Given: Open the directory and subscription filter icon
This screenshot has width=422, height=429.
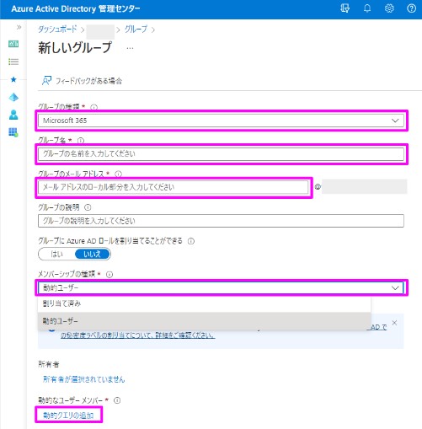Looking at the screenshot, I should (x=345, y=8).
